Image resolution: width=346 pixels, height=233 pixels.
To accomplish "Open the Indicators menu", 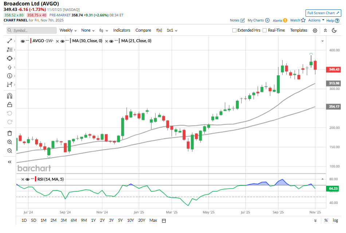I will point(122,31).
